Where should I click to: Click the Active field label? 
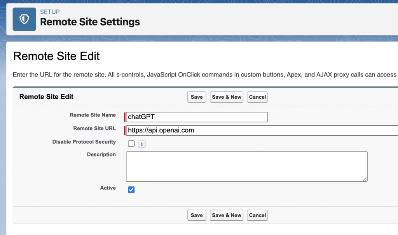pos(108,188)
